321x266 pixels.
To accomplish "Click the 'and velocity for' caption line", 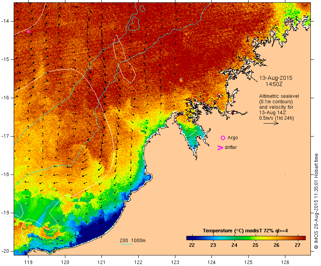I will tap(276, 107).
